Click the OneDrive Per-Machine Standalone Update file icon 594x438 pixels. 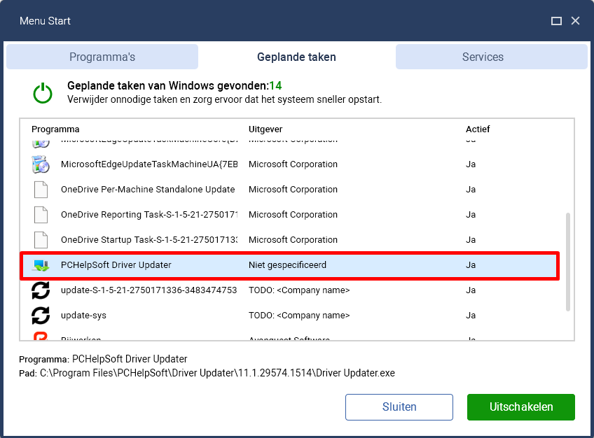coord(41,190)
